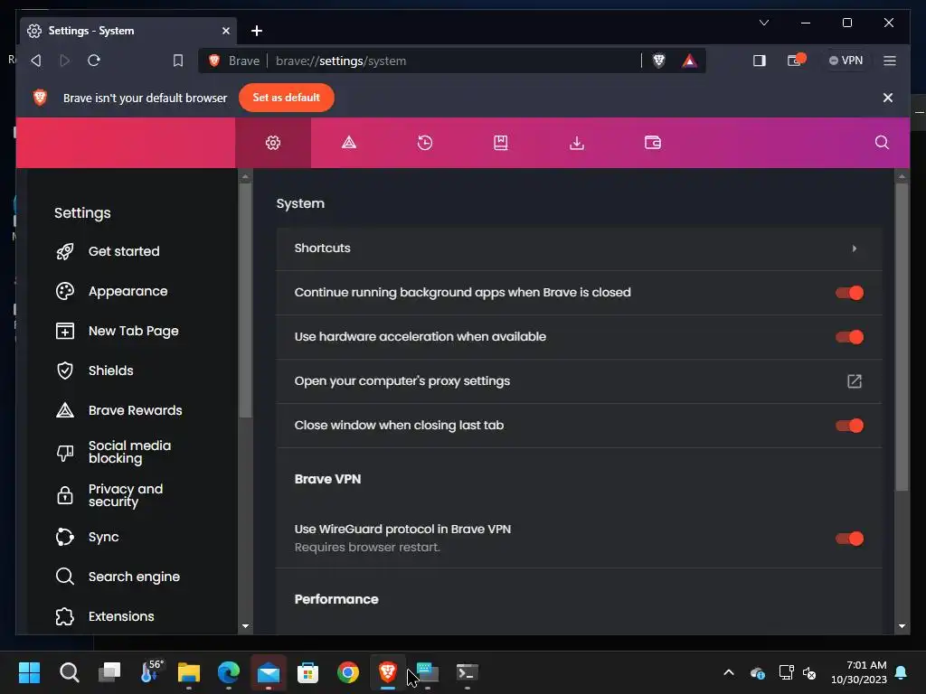Reload the page
The image size is (926, 694).
[94, 61]
